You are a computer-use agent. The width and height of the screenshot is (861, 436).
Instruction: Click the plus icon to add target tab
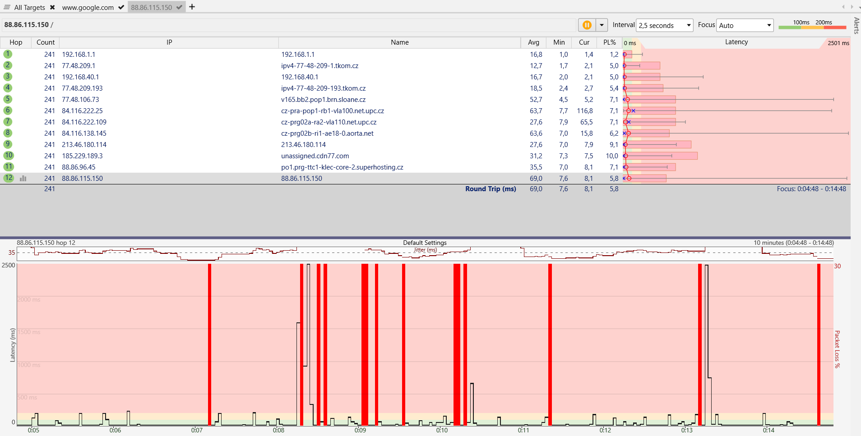[192, 7]
